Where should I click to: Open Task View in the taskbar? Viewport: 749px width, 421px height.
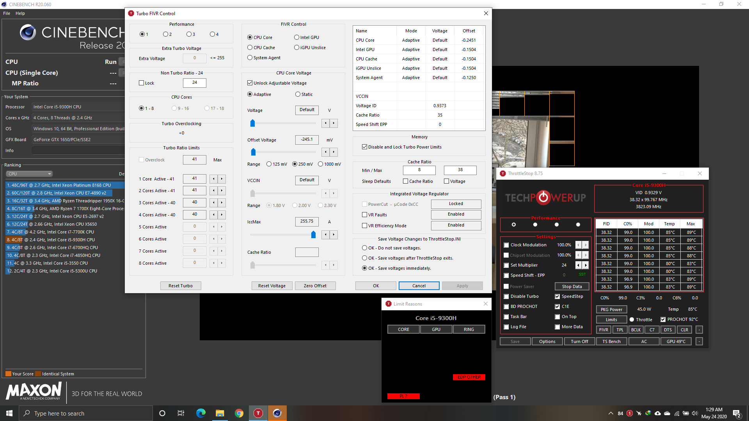click(x=181, y=413)
